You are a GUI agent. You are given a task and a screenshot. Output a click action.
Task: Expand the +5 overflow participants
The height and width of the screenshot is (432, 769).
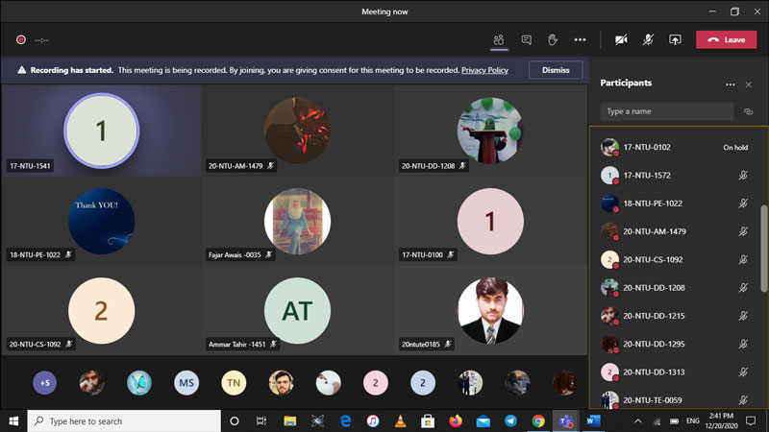[44, 383]
